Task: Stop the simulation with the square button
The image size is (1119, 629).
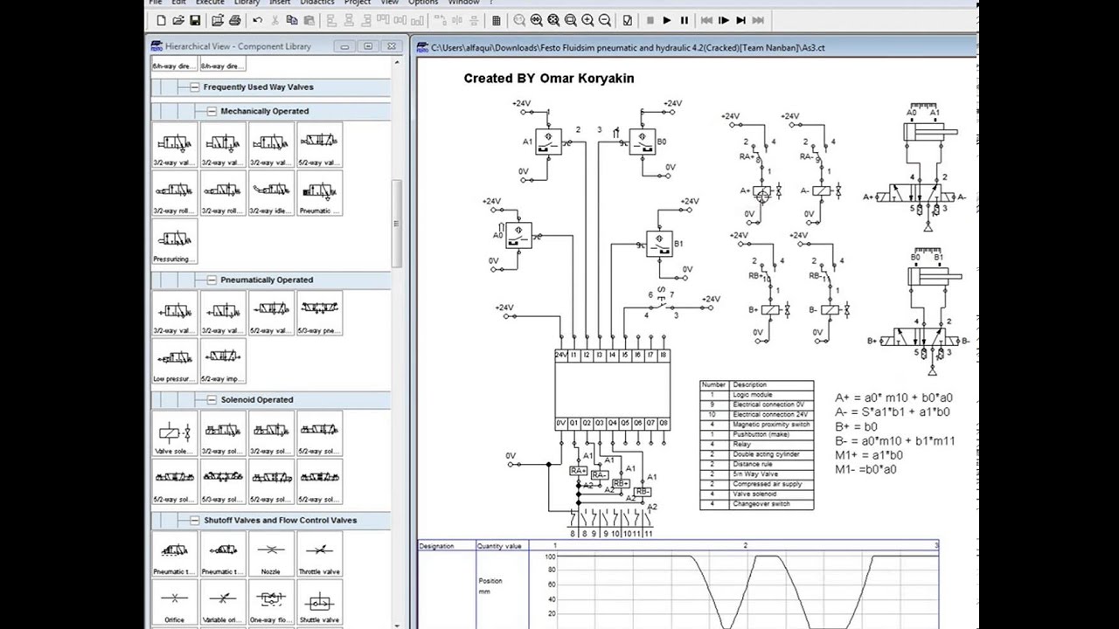Action: point(650,20)
